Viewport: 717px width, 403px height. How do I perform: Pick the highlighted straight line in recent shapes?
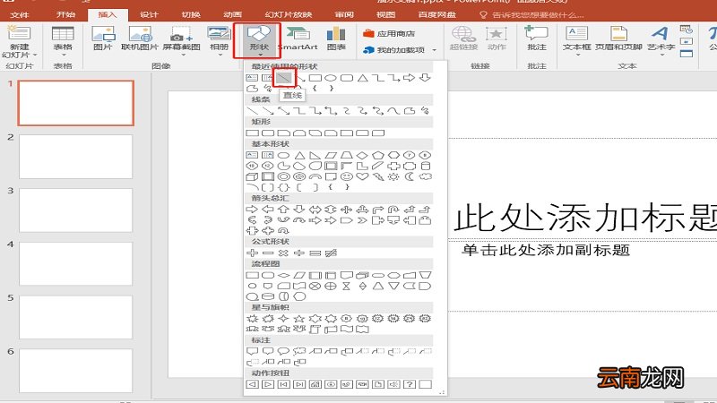pos(284,78)
